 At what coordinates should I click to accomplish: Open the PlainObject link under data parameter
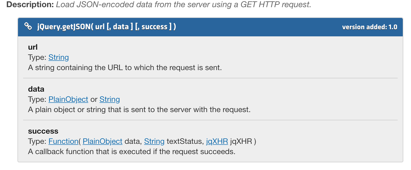[68, 99]
